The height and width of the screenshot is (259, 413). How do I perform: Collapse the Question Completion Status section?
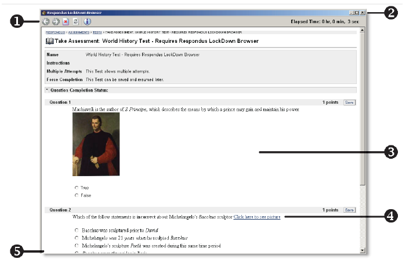pyautogui.click(x=46, y=90)
